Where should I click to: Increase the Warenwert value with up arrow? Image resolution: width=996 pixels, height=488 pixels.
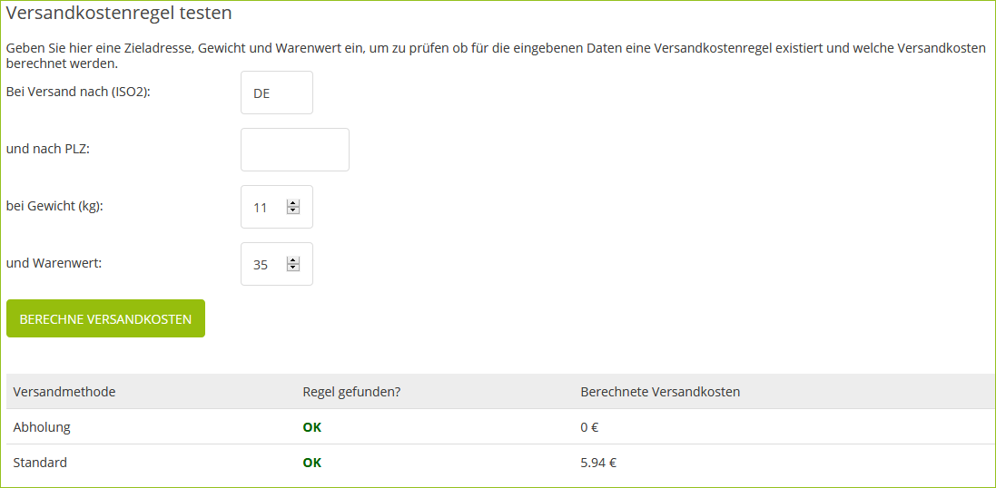[x=293, y=260]
